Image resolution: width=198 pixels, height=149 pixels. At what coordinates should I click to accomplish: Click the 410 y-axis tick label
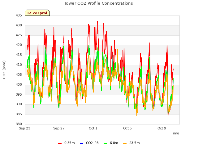point(19,65)
